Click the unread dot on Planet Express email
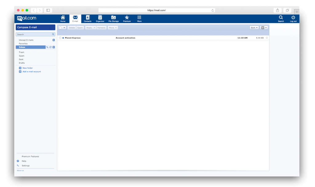The height and width of the screenshot is (187, 315). pyautogui.click(x=63, y=38)
